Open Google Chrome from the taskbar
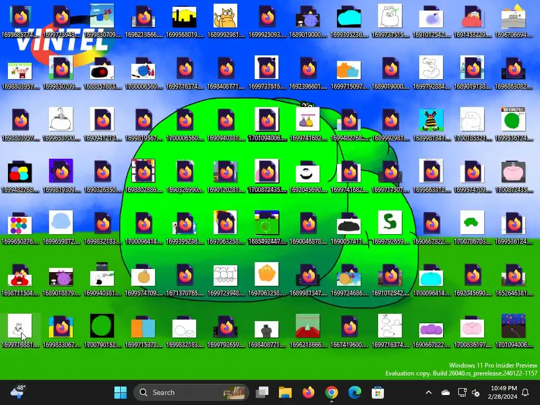Image resolution: width=540 pixels, height=405 pixels. (331, 392)
